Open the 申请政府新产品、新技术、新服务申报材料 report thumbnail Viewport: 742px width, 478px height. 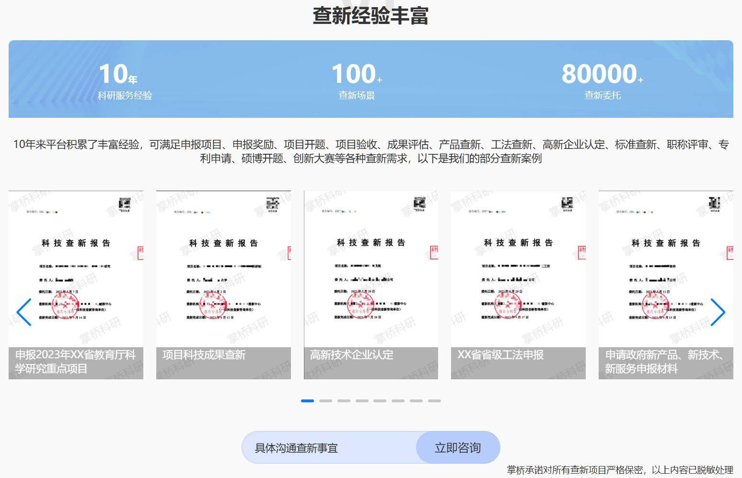click(666, 285)
